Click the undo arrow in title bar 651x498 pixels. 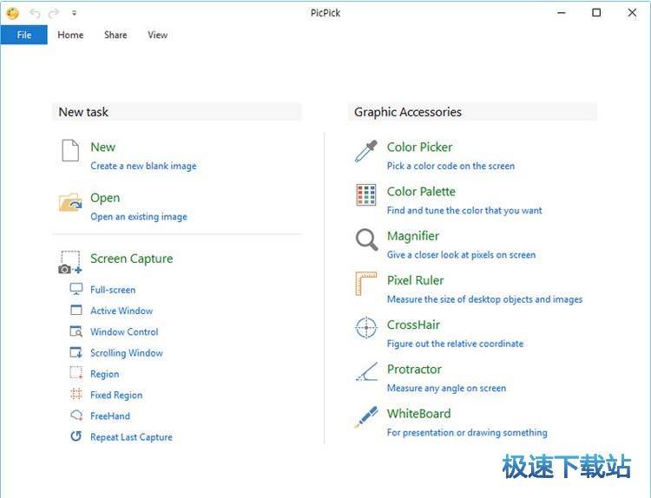point(35,13)
